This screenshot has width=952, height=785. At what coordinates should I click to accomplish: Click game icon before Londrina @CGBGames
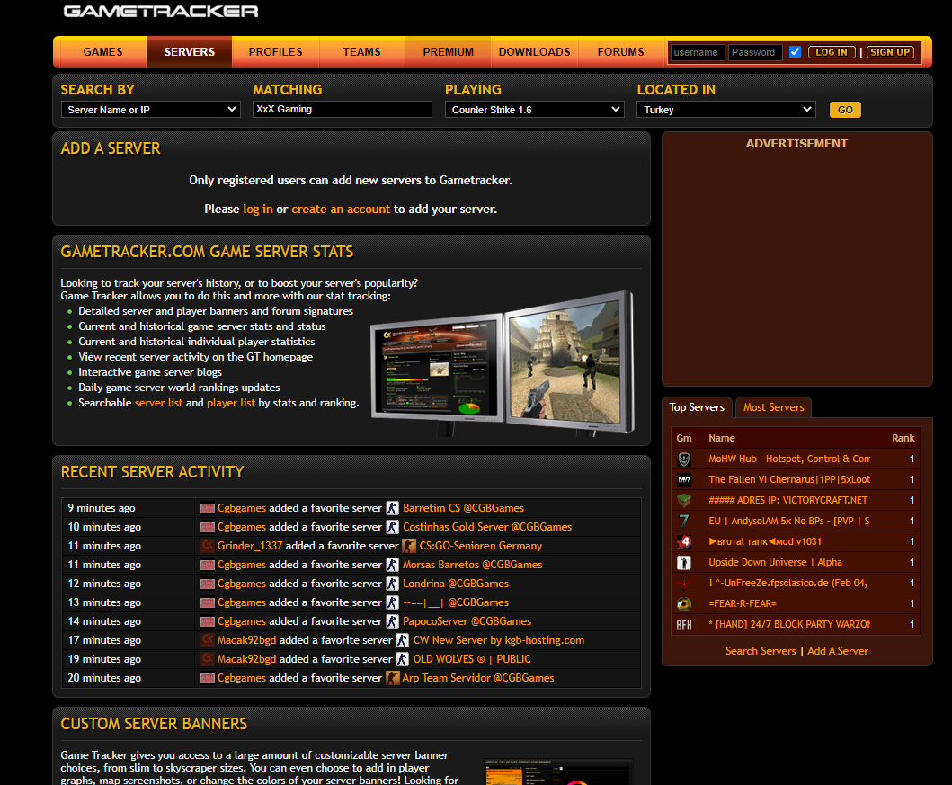coord(393,584)
